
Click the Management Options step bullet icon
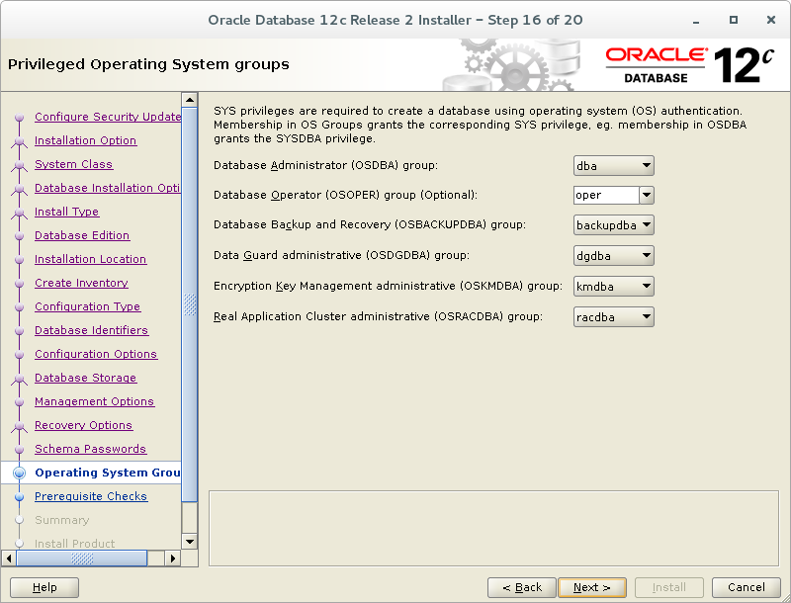tap(19, 401)
